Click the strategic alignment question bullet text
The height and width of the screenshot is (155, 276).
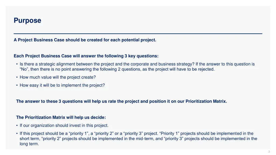point(137,67)
